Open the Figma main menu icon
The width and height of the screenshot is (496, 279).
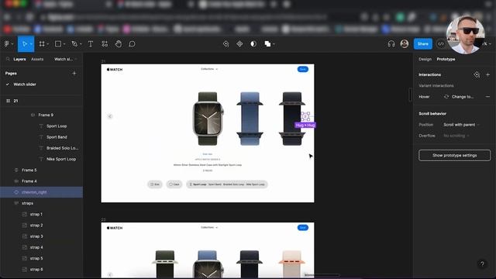point(7,44)
